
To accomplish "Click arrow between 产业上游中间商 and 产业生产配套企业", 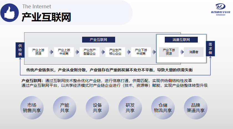I will (x=77, y=52).
